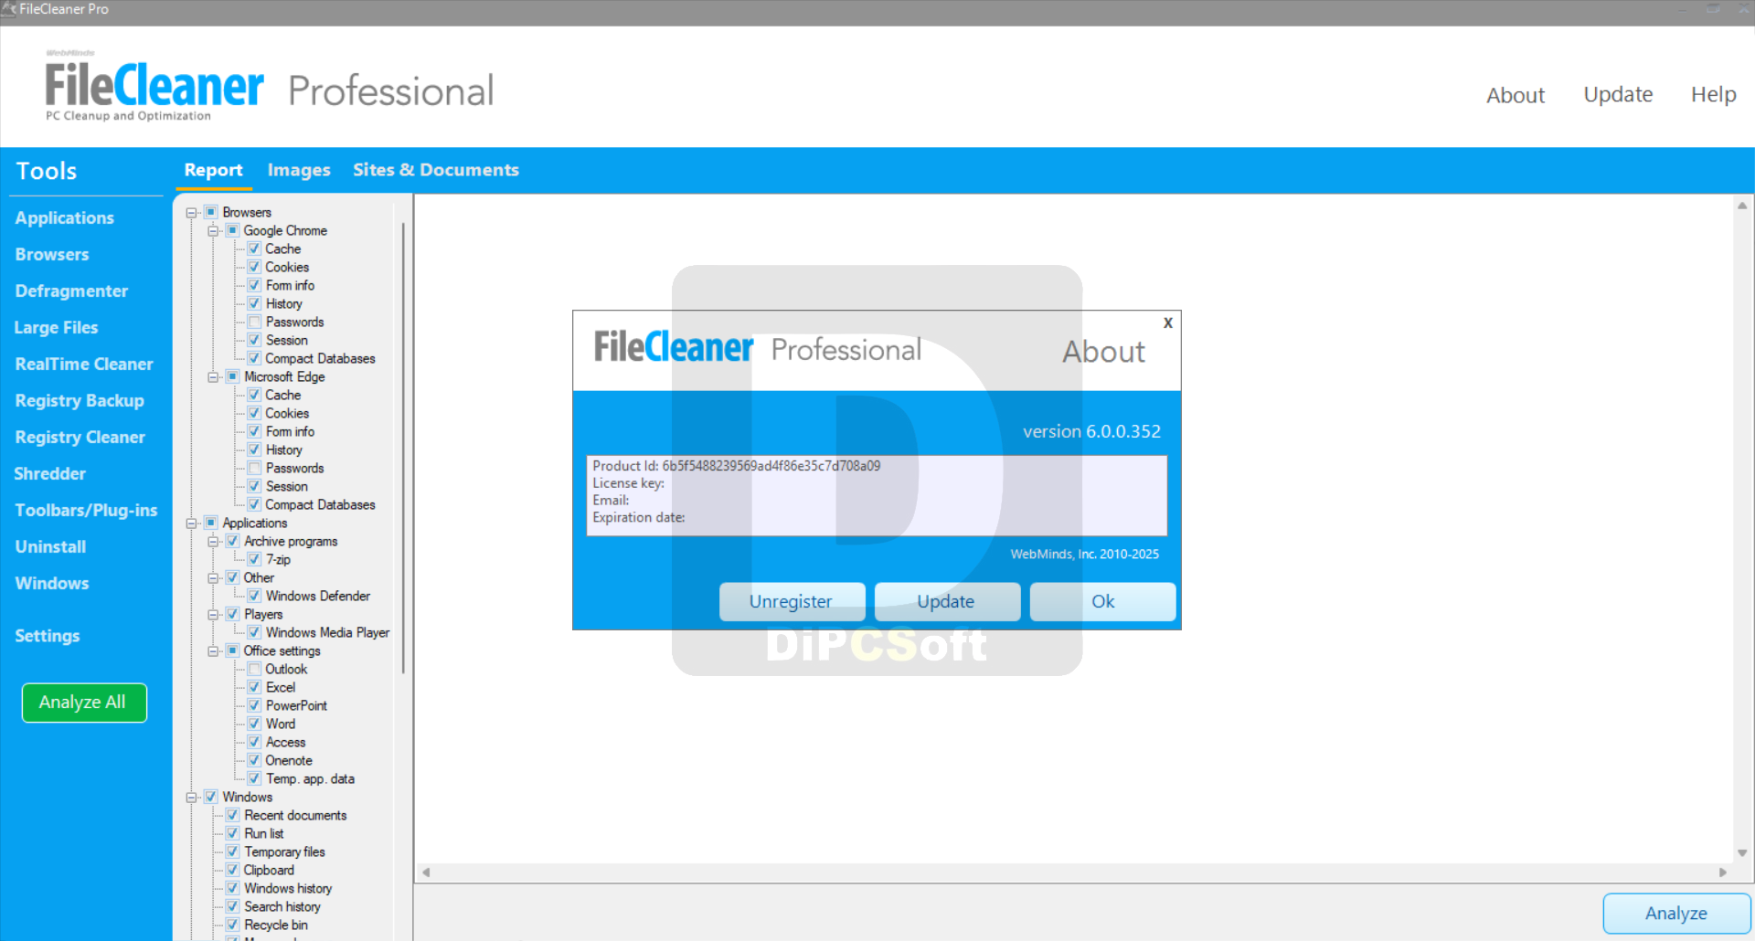This screenshot has width=1755, height=941.
Task: Collapse the Office settings node
Action: coord(213,651)
